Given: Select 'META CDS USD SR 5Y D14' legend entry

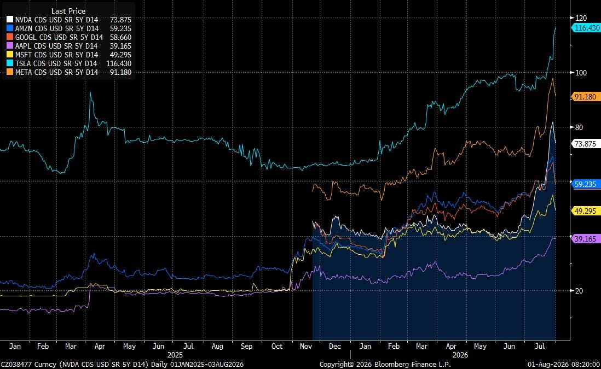Looking at the screenshot, I should point(57,72).
